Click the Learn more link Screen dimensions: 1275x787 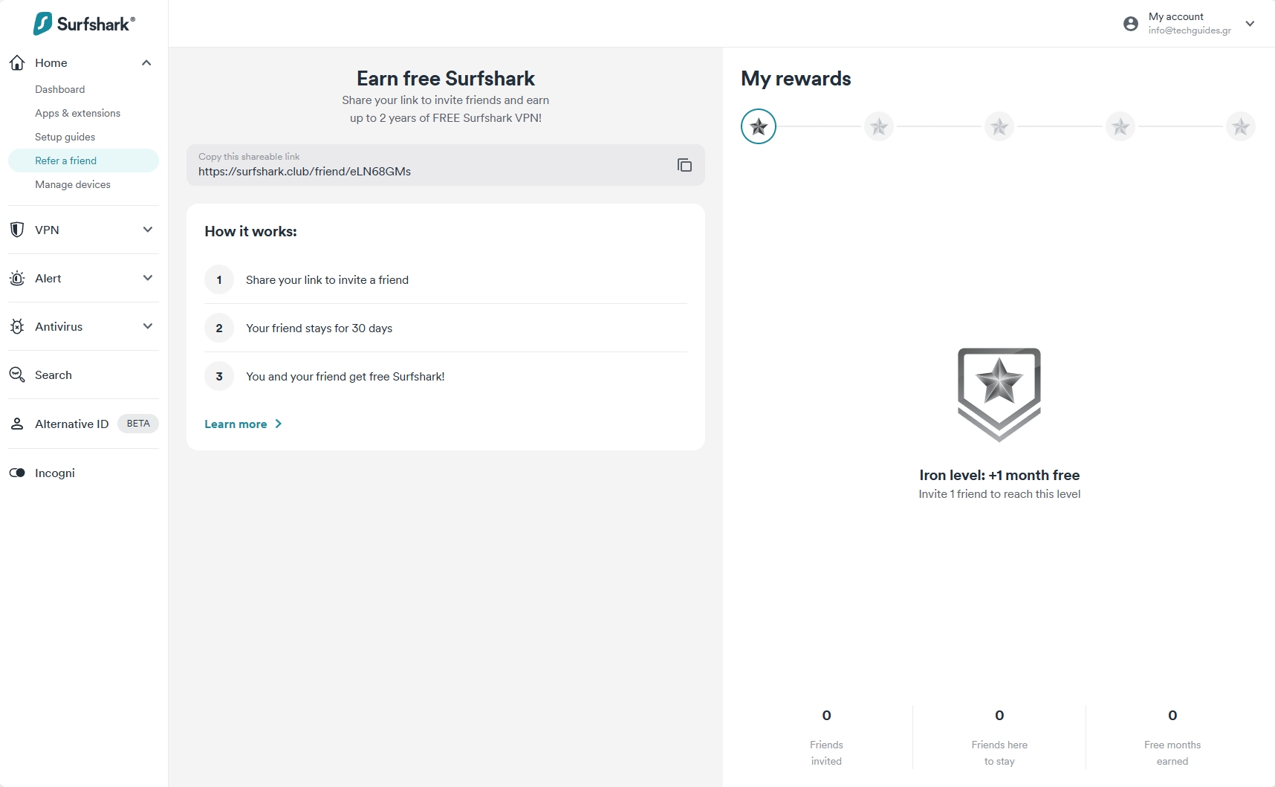(x=235, y=424)
